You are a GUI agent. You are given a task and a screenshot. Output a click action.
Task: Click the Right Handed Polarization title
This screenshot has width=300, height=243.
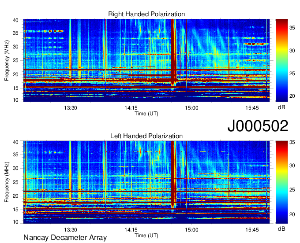146,14
